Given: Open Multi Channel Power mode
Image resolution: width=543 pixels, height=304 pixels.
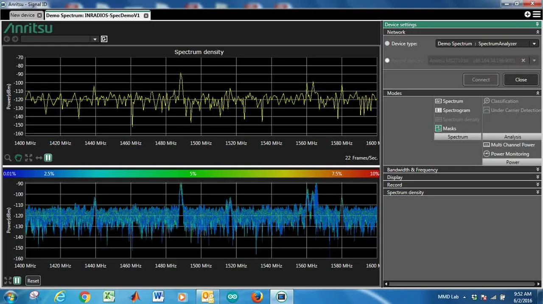Looking at the screenshot, I should click(x=509, y=145).
